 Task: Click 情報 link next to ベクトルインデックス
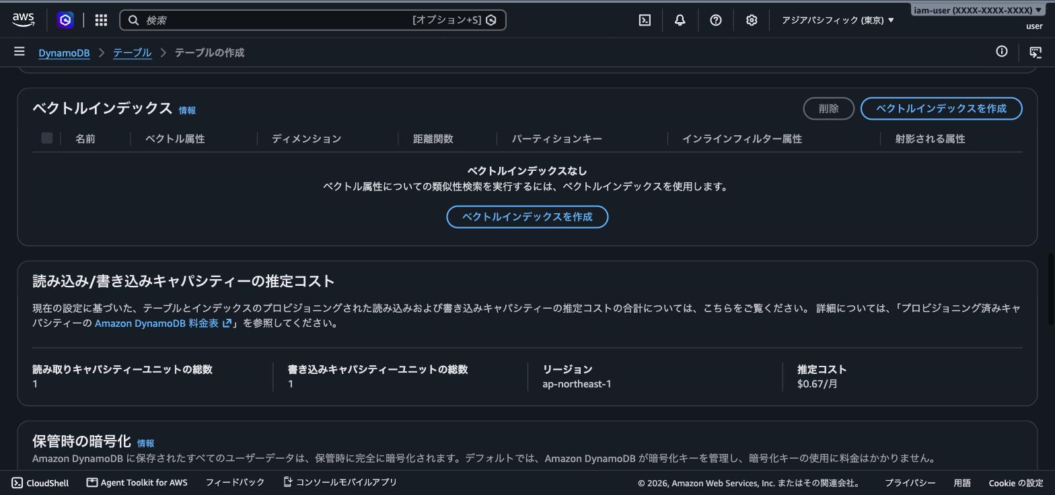[x=187, y=110]
